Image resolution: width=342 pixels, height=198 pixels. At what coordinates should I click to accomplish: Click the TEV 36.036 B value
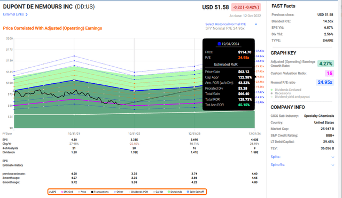[x=328, y=148]
